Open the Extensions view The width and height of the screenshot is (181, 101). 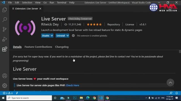tap(5, 49)
